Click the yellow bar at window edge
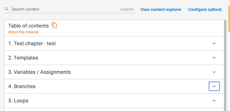Image resolution: width=230 pixels, height=111 pixels. point(229,18)
